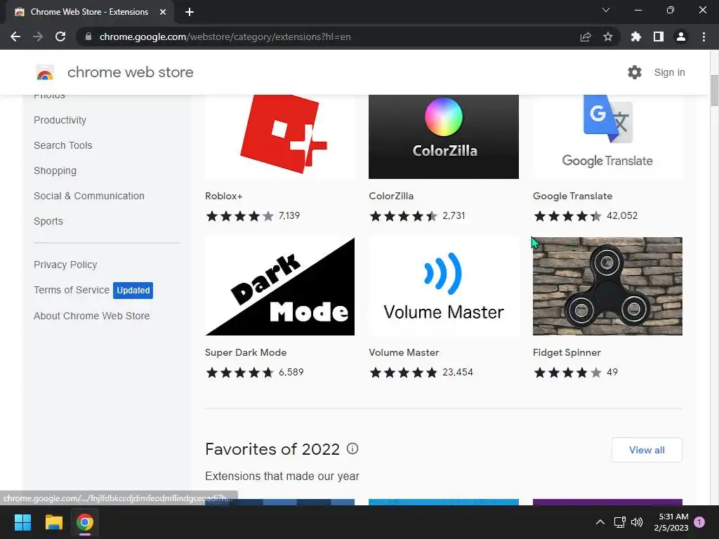The height and width of the screenshot is (539, 719).
Task: Click the 23,454 ratings count
Action: pyautogui.click(x=458, y=372)
